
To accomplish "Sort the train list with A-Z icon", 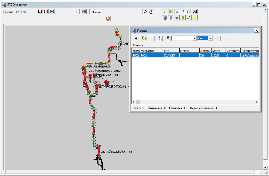I will coord(160,38).
